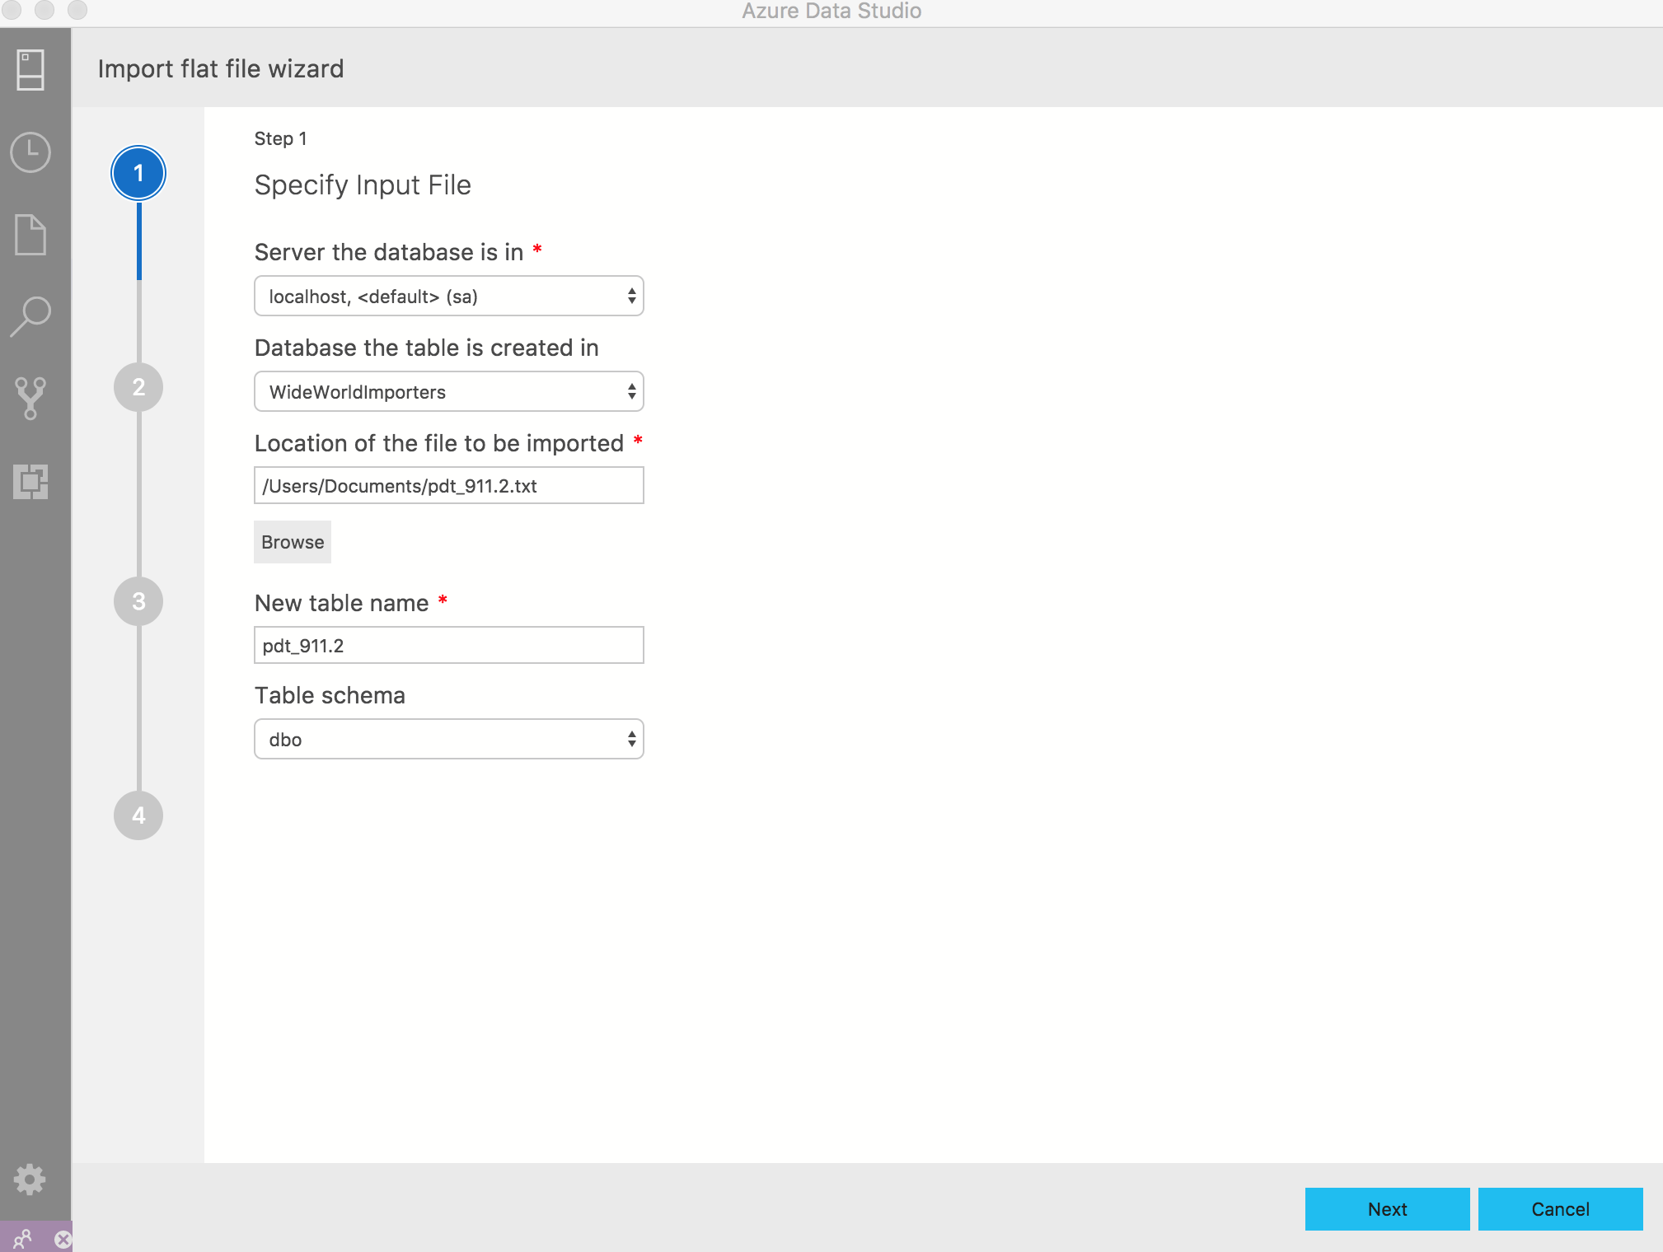The height and width of the screenshot is (1252, 1663).
Task: Click the Connections/Server icon in sidebar
Action: tap(31, 71)
